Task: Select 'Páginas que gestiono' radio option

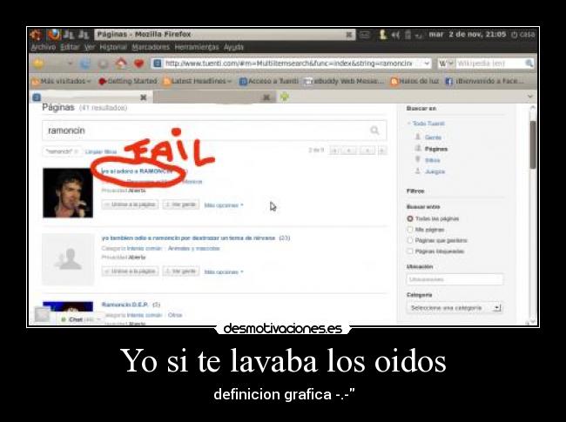Action: point(410,240)
